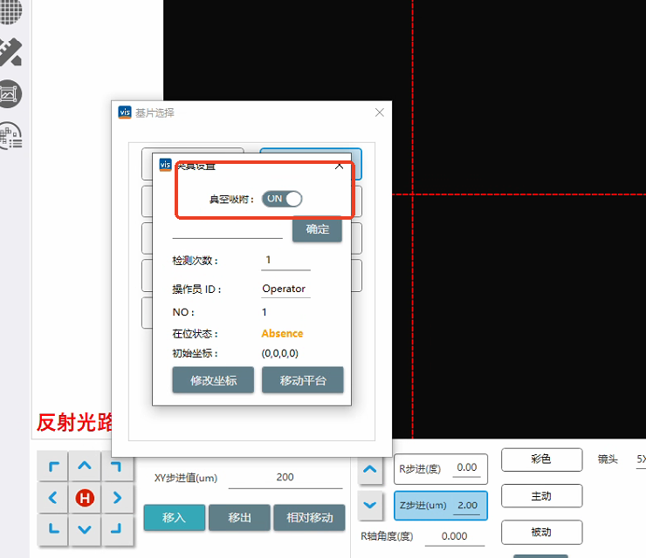Click the 操作员 ID Operator field

pyautogui.click(x=285, y=289)
